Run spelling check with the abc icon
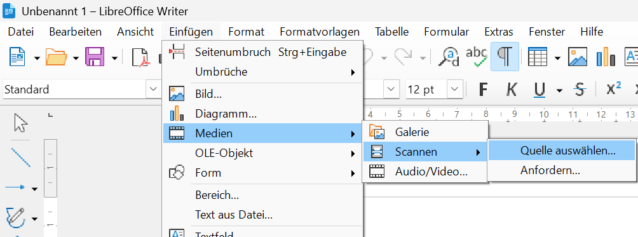This screenshot has height=237, width=638. pos(477,57)
